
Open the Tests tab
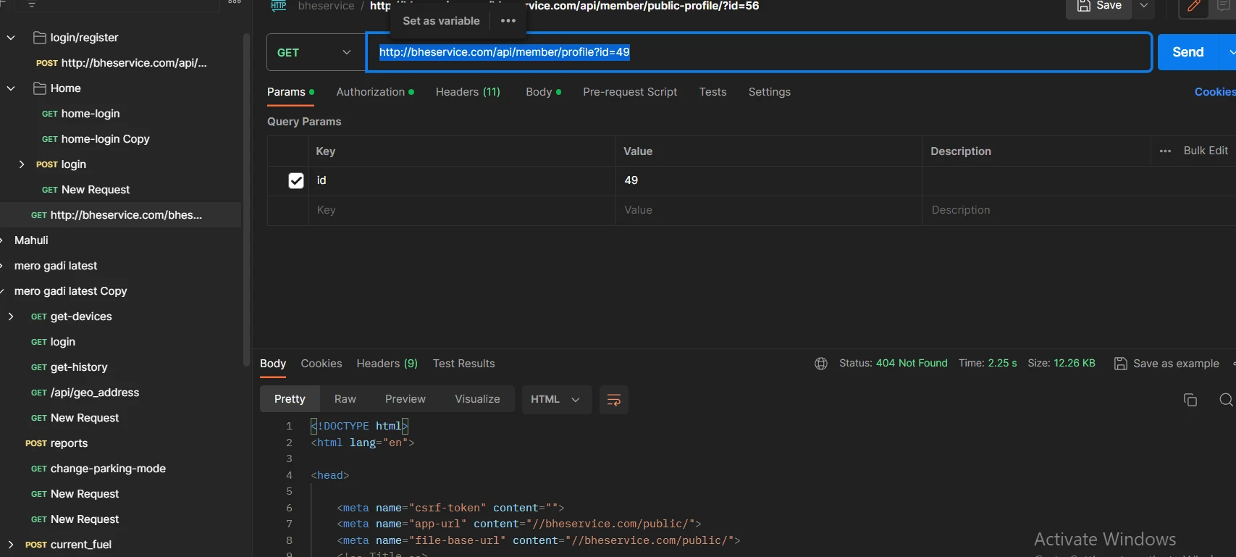[x=712, y=92]
